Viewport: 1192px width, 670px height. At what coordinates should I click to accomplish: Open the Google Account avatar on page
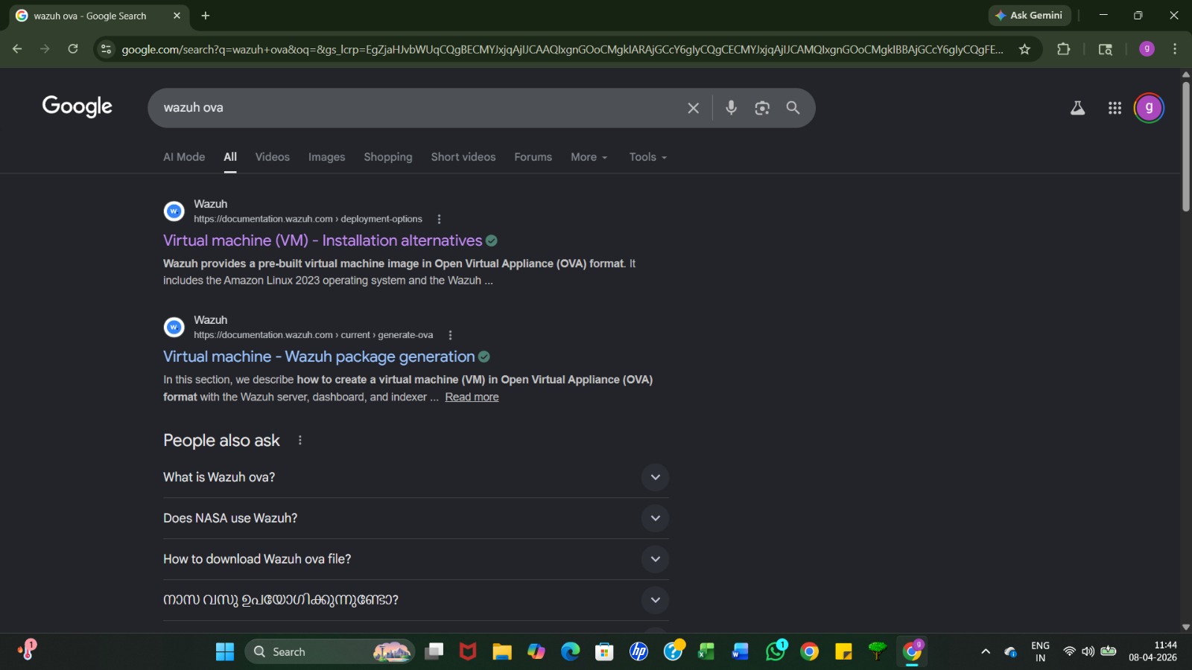pos(1149,108)
